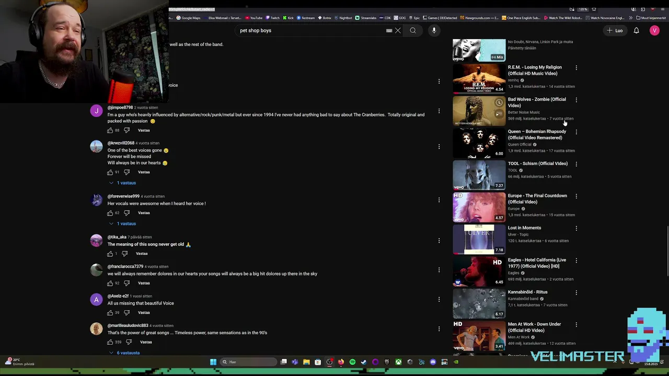Expand 6 vastausta under @marilleauludovic883 comment
Screen dimensions: 669x376
124,352
